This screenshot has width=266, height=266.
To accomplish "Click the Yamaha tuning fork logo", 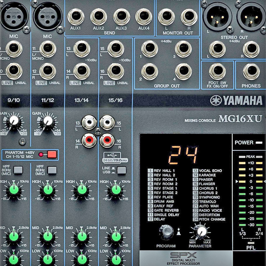I will pos(216,100).
